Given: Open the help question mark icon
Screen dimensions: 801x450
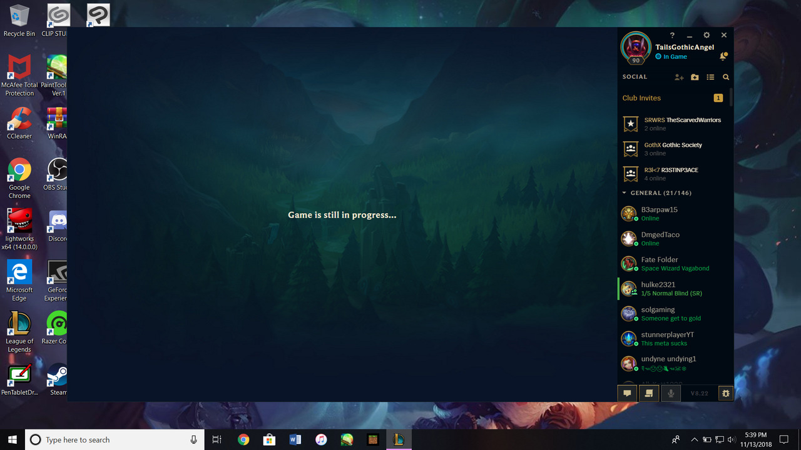Looking at the screenshot, I should click(672, 36).
